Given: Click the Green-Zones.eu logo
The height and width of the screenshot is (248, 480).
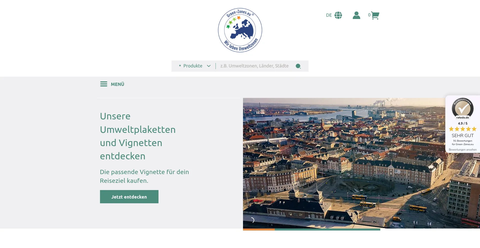Looking at the screenshot, I should 240,30.
